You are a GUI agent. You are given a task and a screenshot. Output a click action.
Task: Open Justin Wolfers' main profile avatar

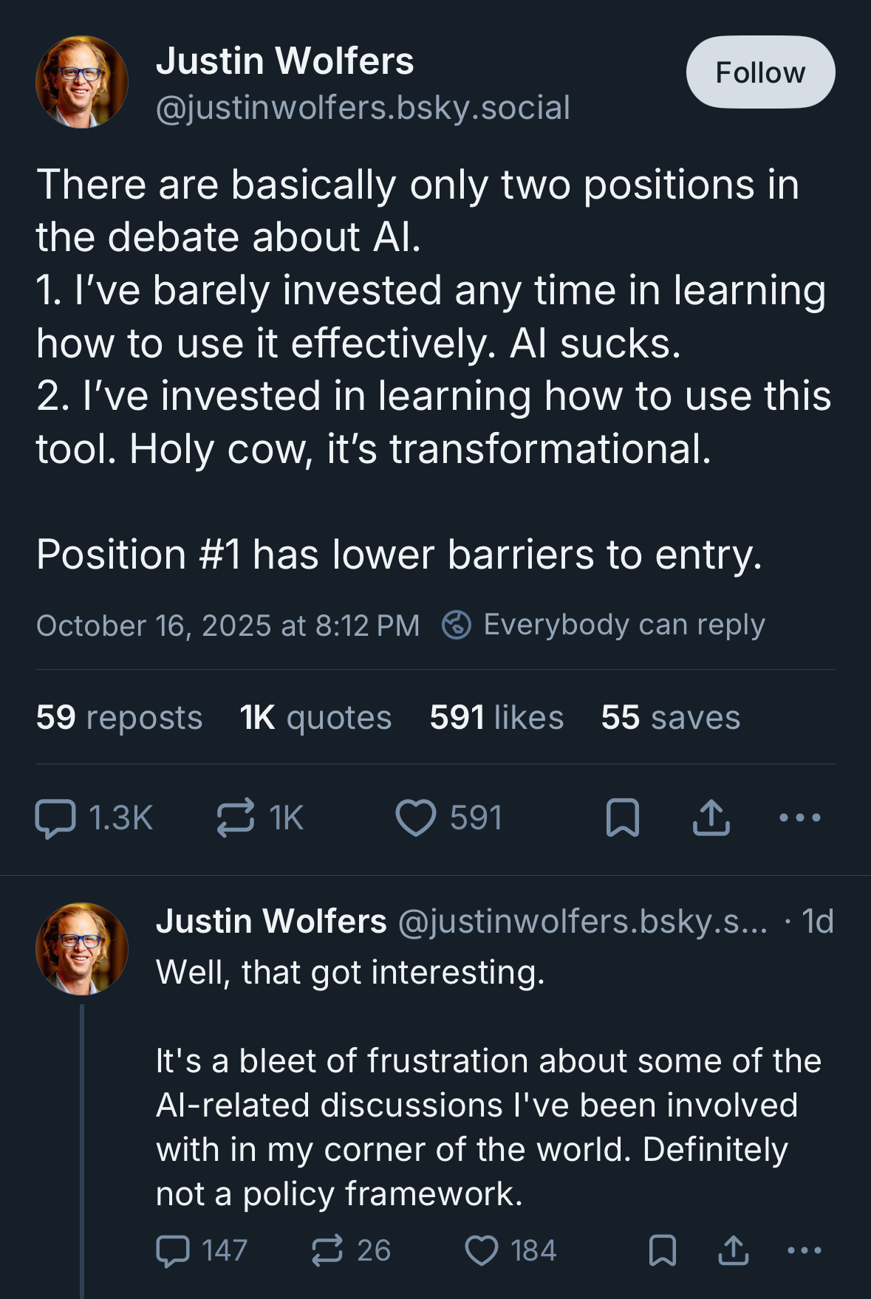(82, 82)
